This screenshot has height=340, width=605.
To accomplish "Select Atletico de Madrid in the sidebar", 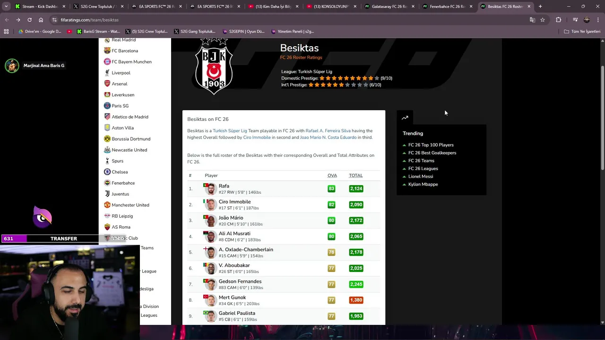I will (130, 117).
